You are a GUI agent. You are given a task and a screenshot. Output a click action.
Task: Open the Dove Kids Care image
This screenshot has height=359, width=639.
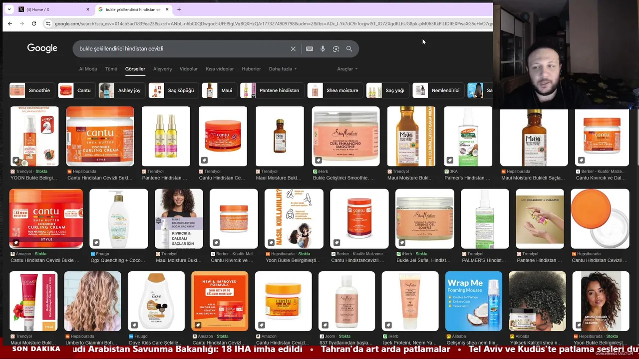(x=156, y=301)
